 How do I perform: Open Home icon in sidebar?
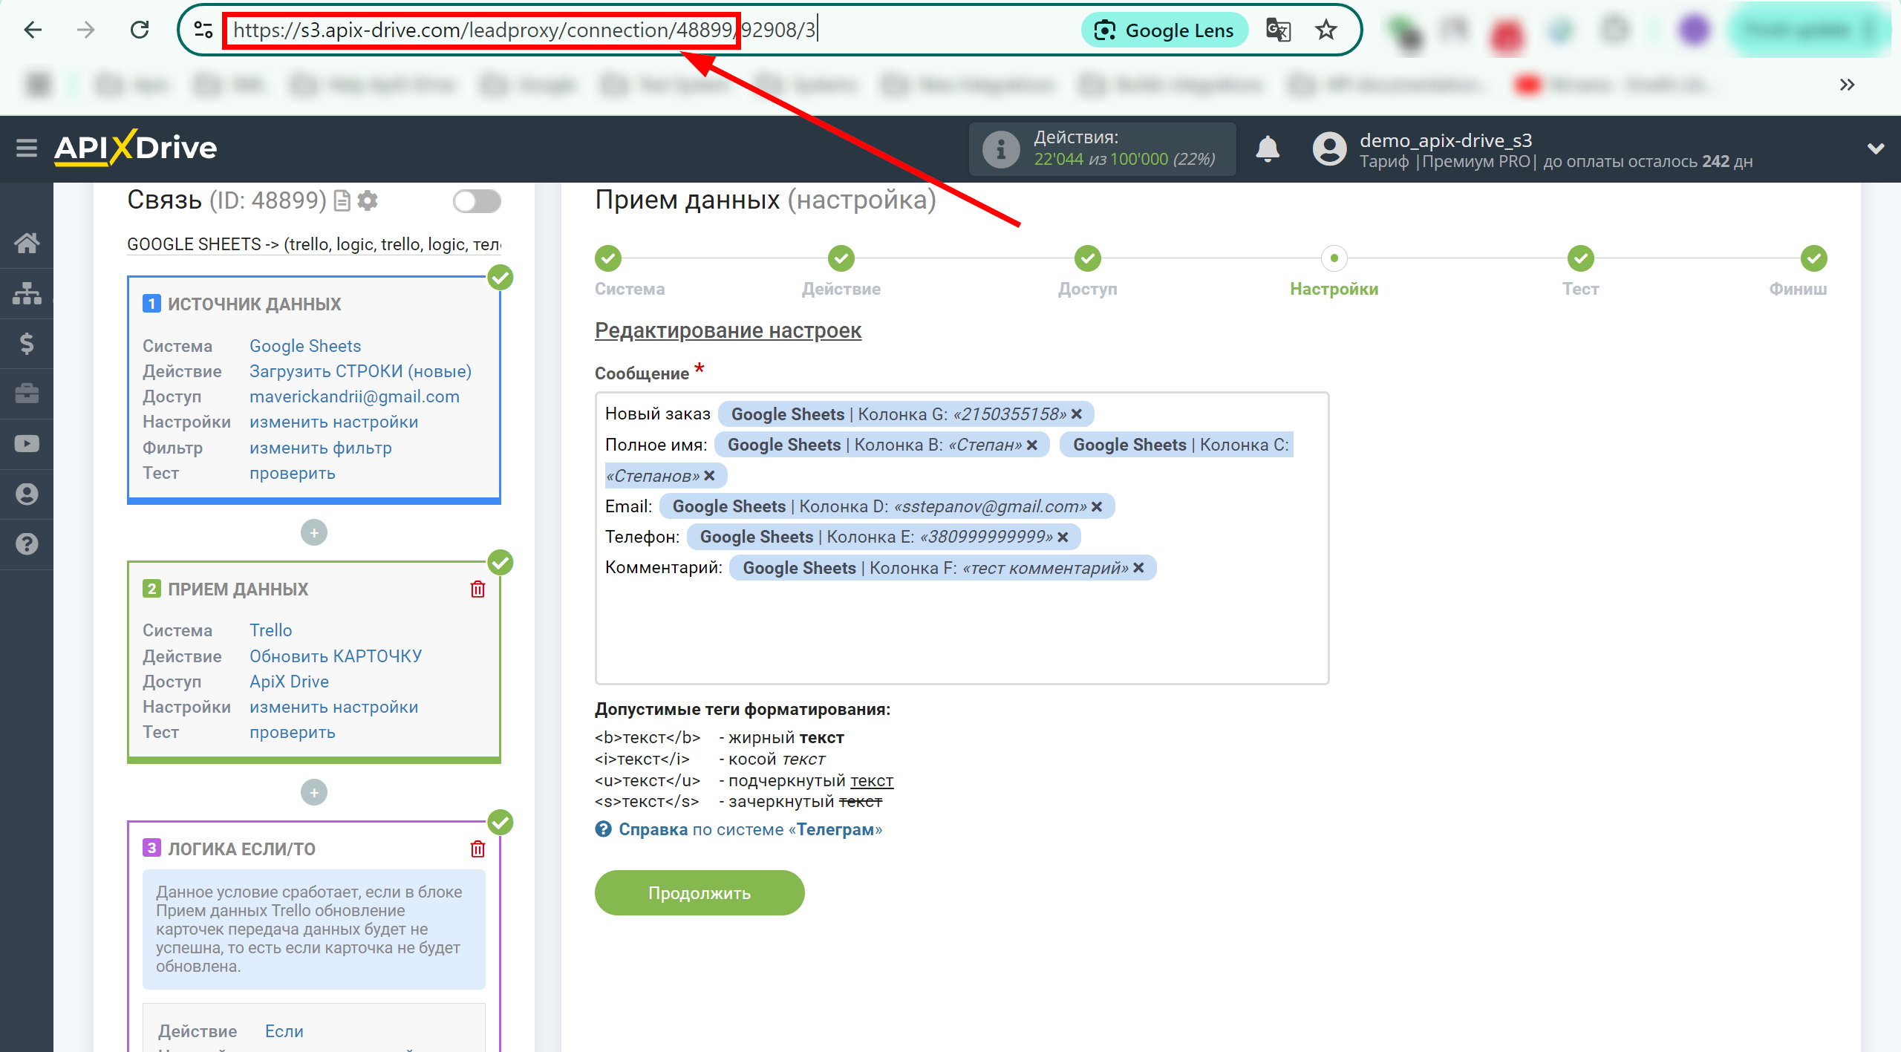tap(27, 243)
